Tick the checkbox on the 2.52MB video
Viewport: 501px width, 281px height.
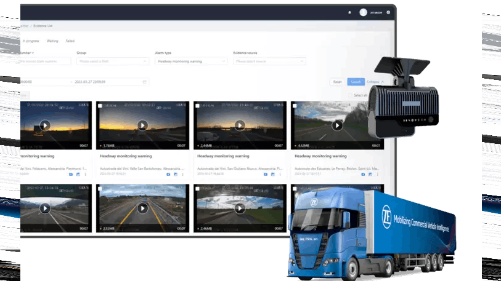100,189
